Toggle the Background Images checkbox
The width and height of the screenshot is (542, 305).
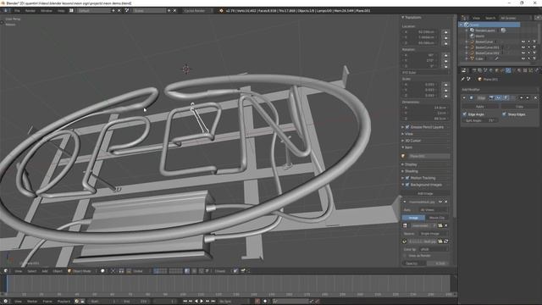[x=407, y=185]
